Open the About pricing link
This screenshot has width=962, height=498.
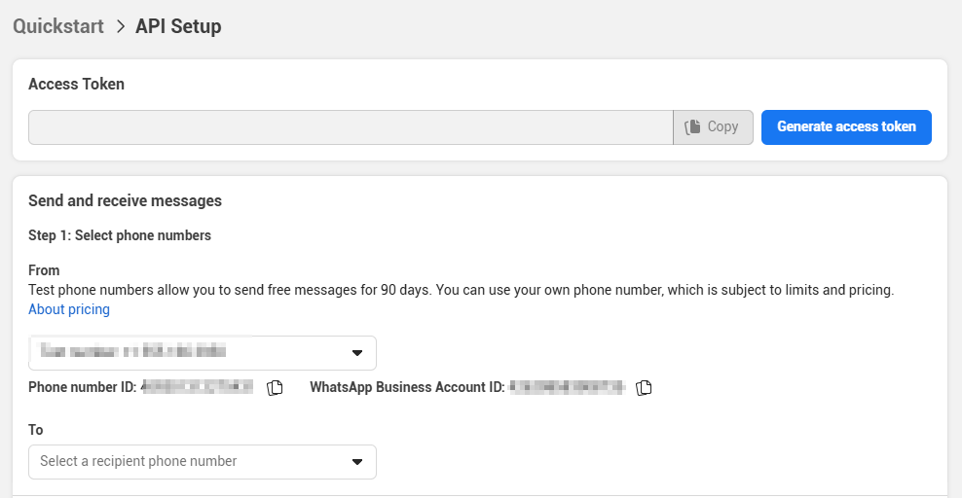click(x=69, y=309)
